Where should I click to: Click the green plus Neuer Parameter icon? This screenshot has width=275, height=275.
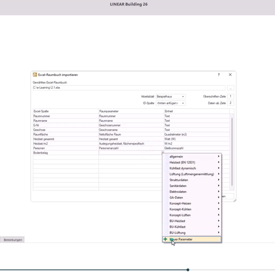(x=165, y=239)
